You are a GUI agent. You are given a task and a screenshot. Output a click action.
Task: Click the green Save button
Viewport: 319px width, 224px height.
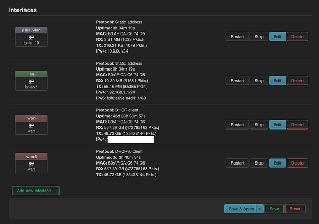click(x=274, y=209)
